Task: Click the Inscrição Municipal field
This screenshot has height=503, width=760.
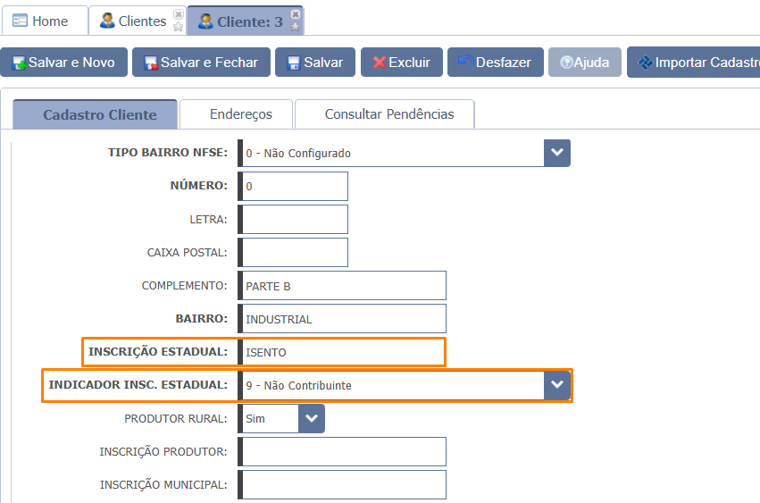Action: [x=344, y=484]
